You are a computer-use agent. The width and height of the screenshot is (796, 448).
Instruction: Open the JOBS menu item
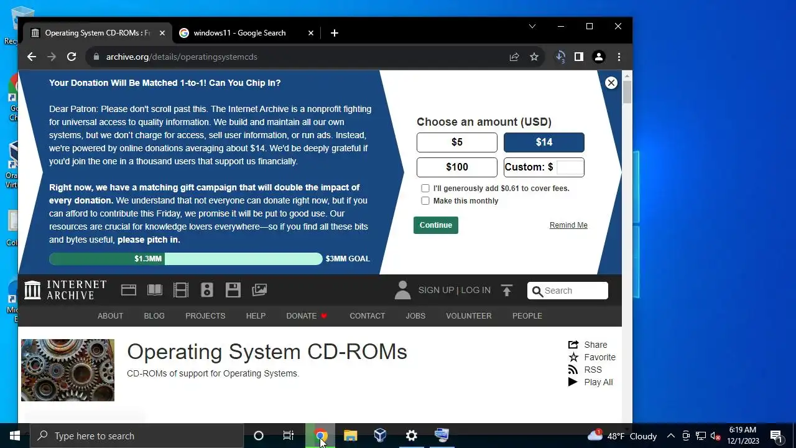point(415,316)
